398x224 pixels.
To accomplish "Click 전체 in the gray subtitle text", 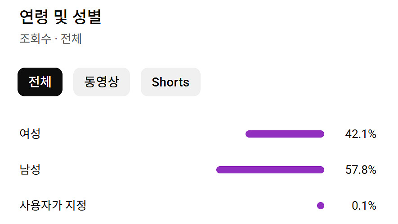I will click(71, 39).
